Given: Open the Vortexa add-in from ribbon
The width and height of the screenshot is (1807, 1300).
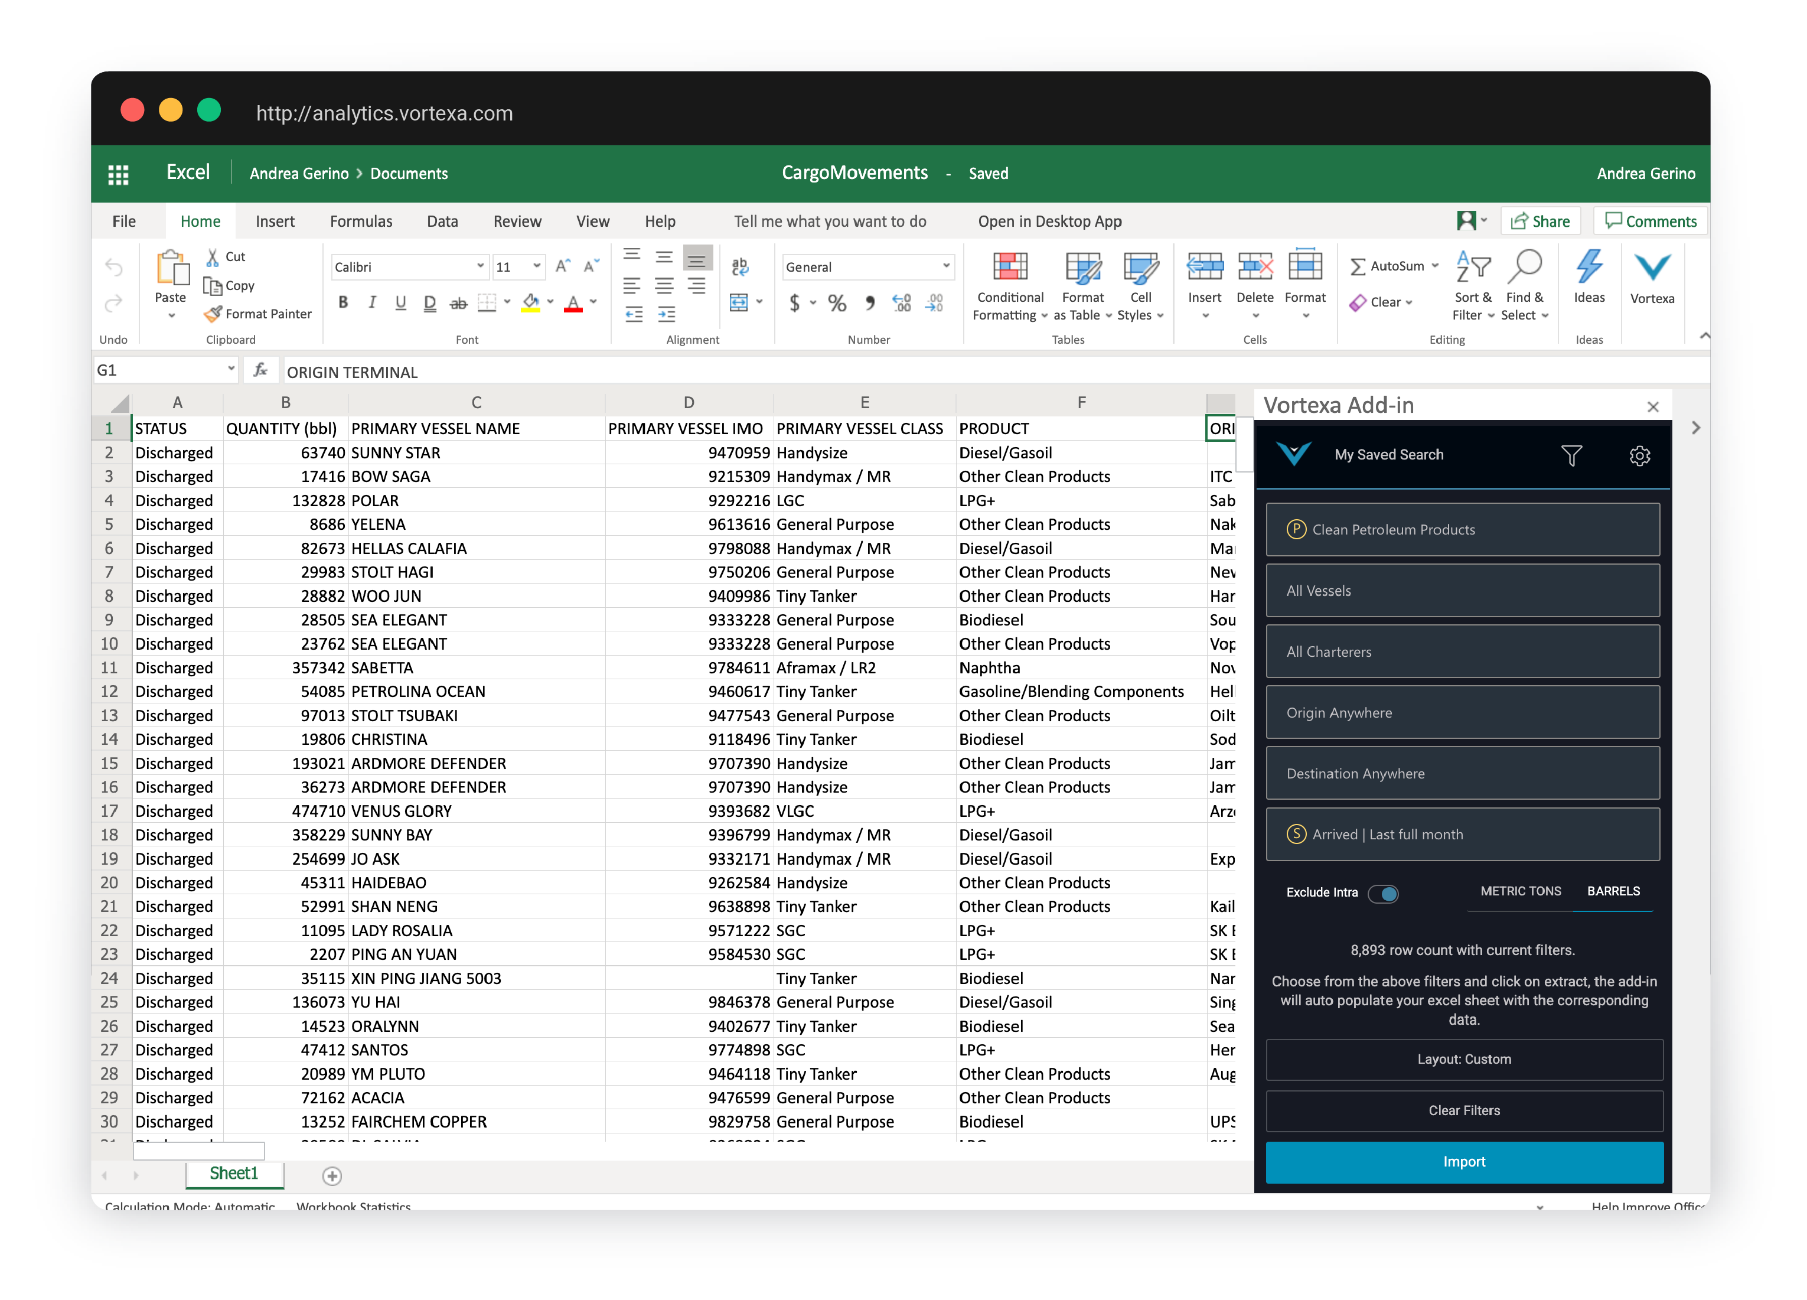Looking at the screenshot, I should (x=1652, y=276).
